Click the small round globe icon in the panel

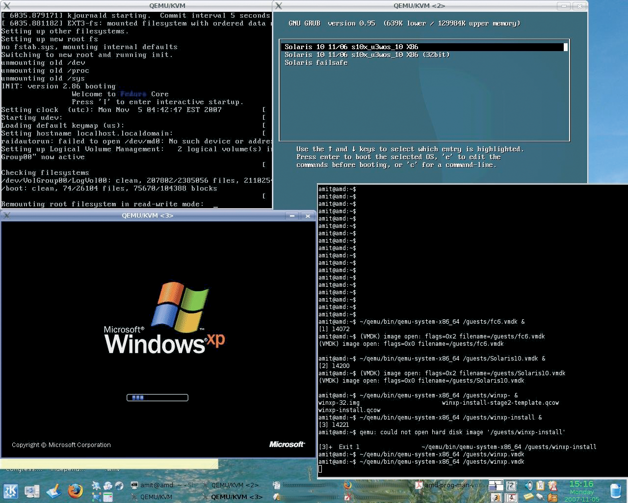coord(119,485)
